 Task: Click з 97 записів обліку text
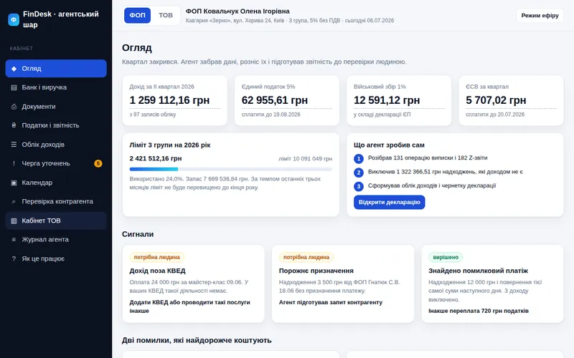coord(153,115)
